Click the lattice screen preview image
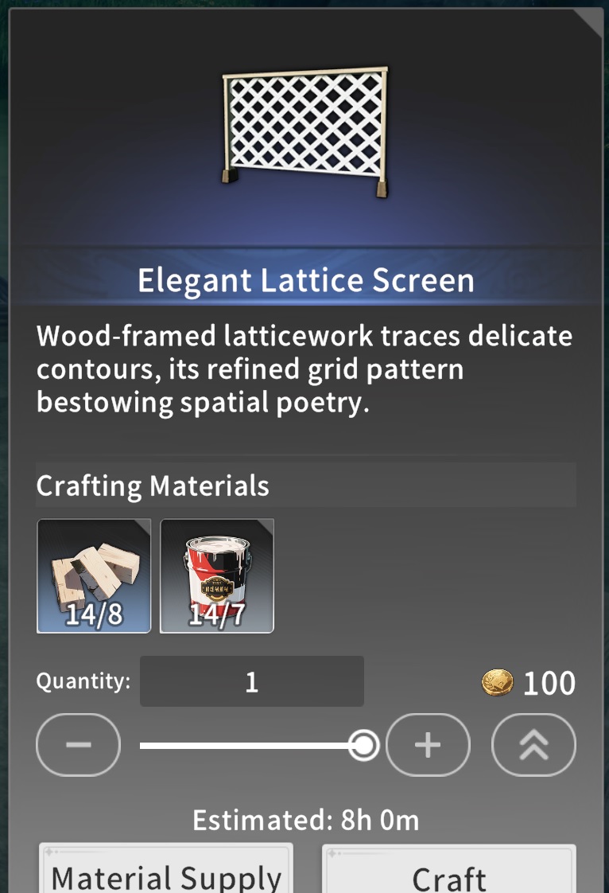Image resolution: width=609 pixels, height=893 pixels. 305,132
